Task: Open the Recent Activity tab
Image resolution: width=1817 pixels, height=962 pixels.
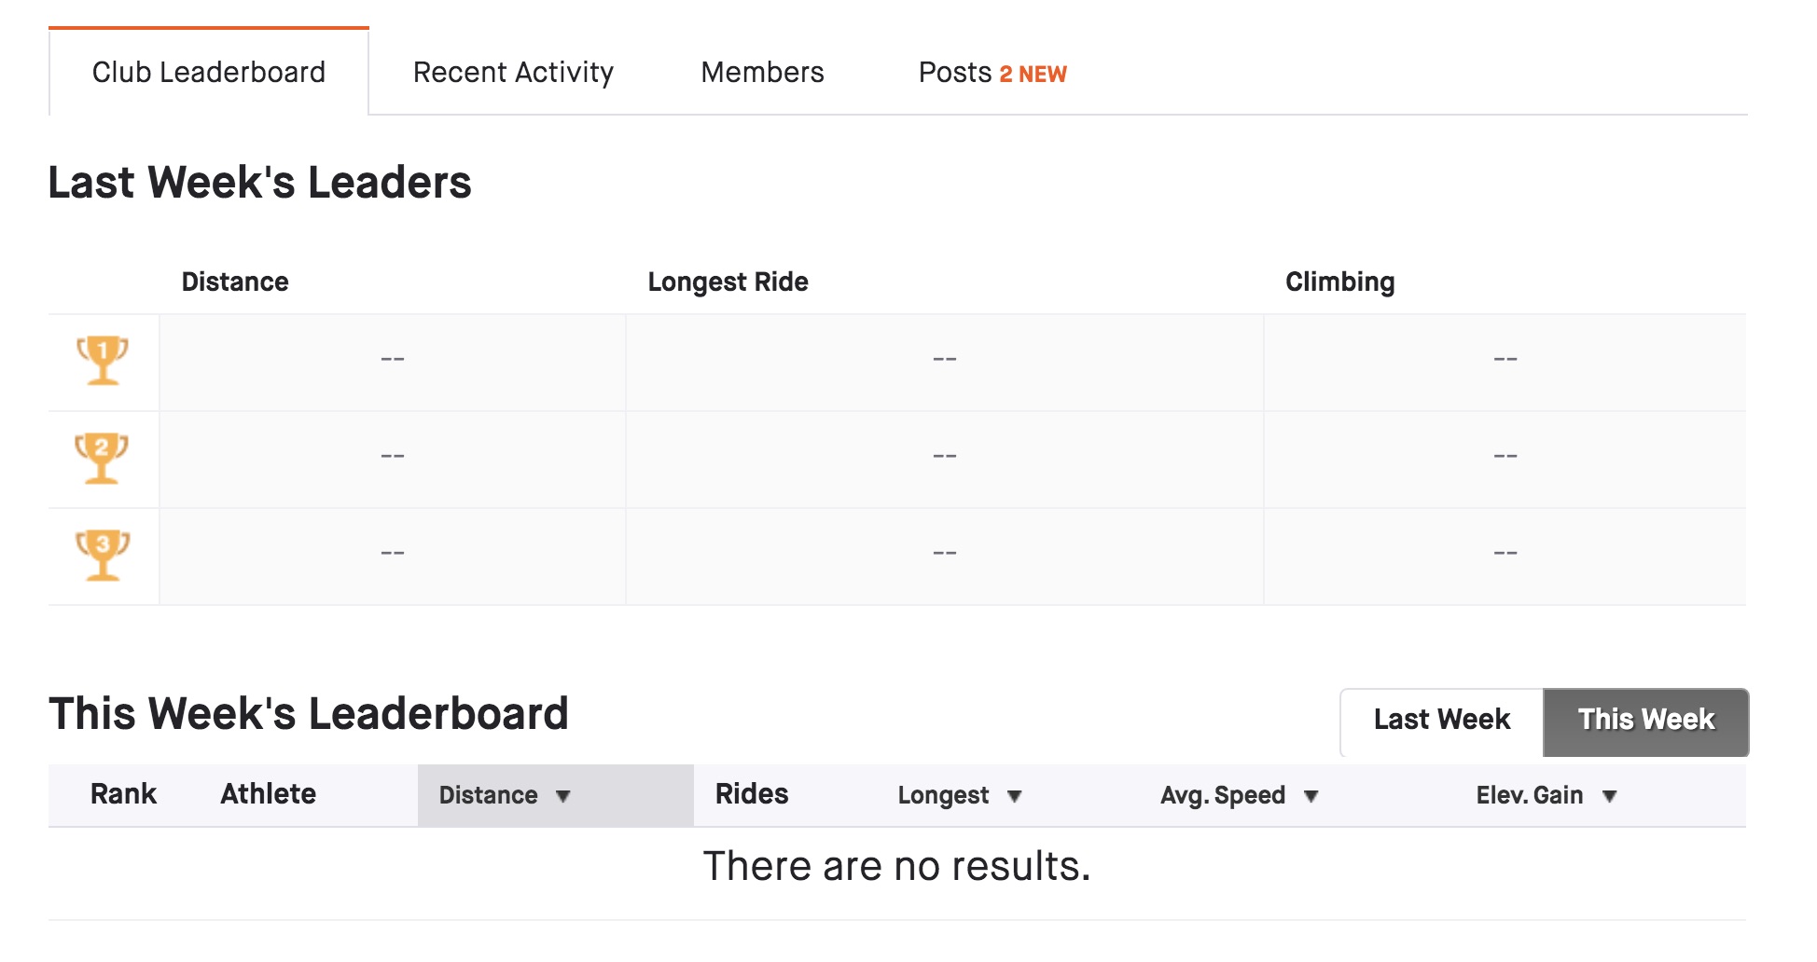Action: [513, 73]
